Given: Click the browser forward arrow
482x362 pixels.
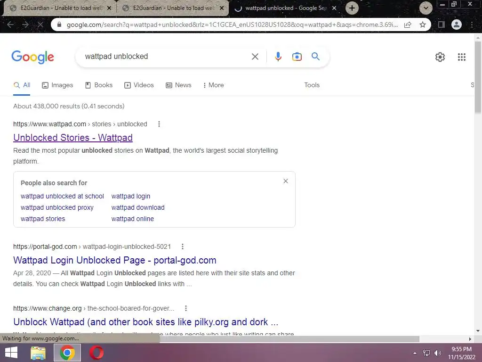Looking at the screenshot, I should (25, 25).
